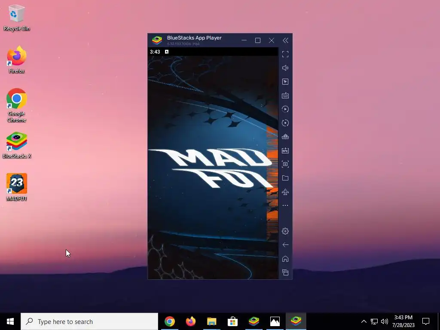Click the active BlueStacks taskbar button
The image size is (440, 330).
[296, 321]
